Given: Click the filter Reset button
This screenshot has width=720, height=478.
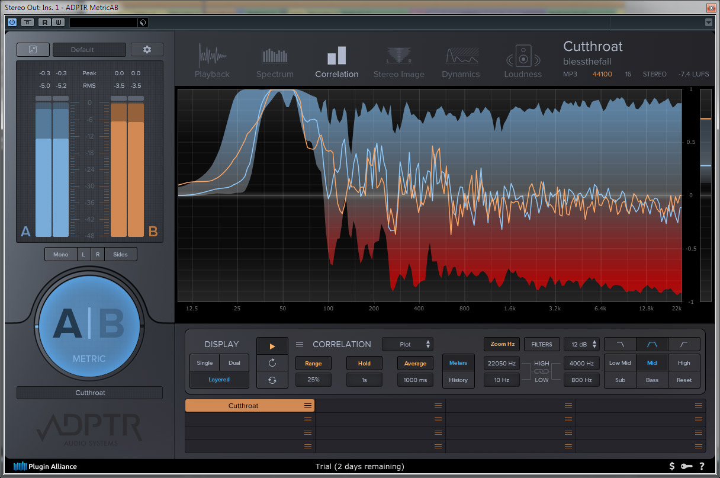Looking at the screenshot, I should coord(684,380).
